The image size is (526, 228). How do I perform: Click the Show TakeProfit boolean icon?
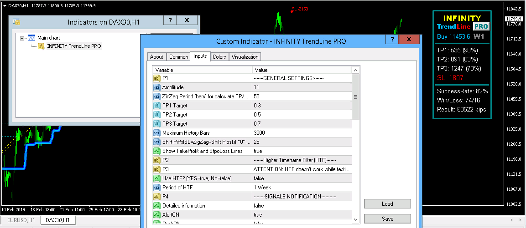156,151
